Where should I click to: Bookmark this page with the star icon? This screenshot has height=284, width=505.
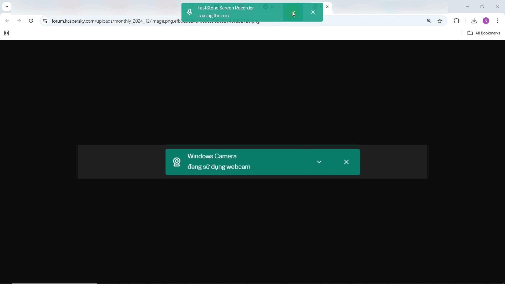pos(440,21)
